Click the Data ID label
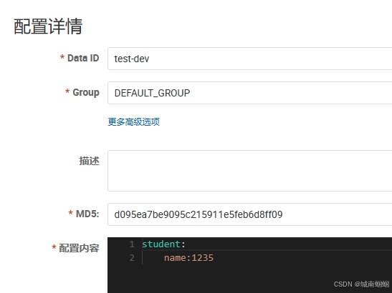 (x=83, y=58)
